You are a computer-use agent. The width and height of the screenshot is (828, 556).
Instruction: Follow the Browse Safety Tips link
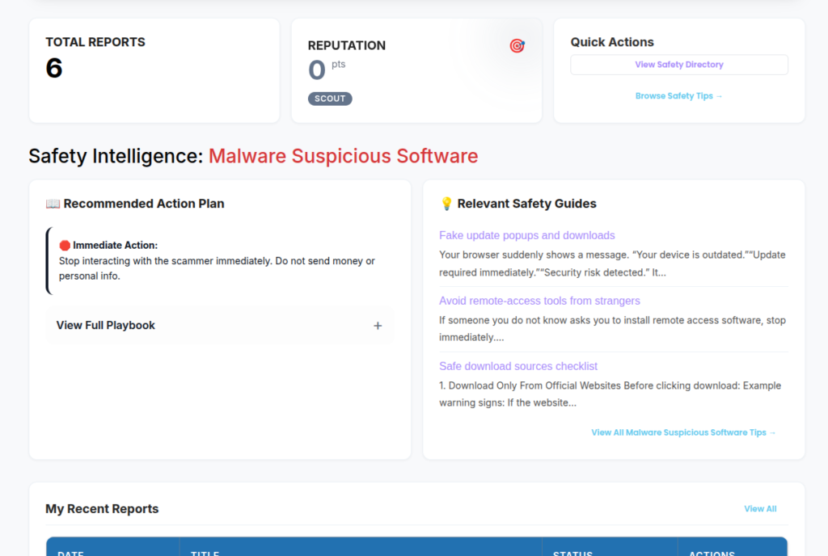(679, 96)
